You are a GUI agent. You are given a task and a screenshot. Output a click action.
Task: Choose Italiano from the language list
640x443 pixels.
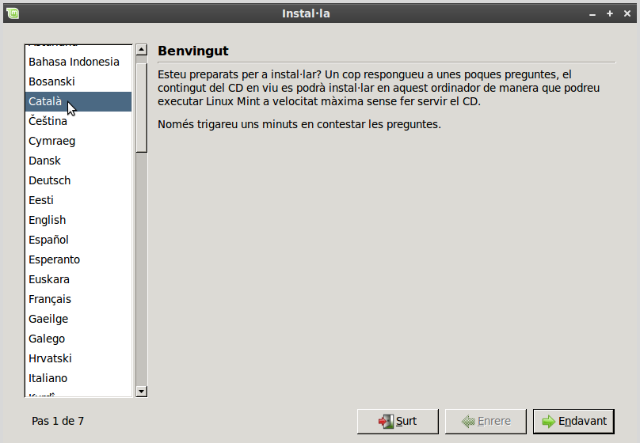78,378
